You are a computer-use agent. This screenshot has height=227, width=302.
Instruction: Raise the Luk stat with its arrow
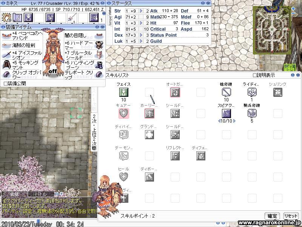coord(141,41)
